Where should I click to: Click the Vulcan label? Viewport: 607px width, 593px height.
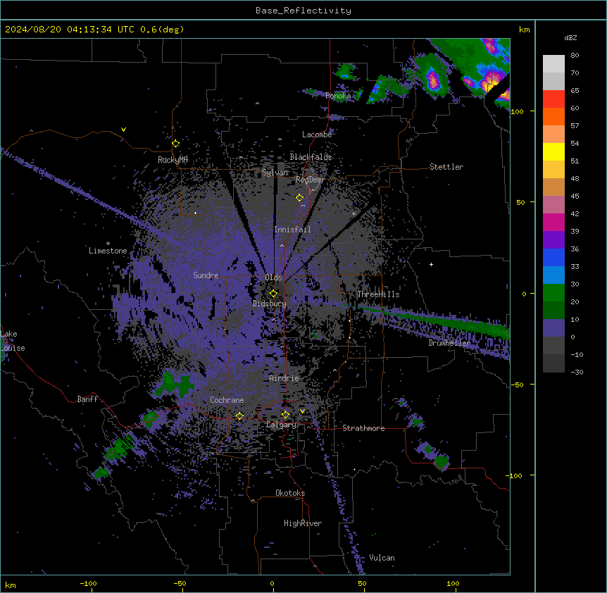[382, 558]
